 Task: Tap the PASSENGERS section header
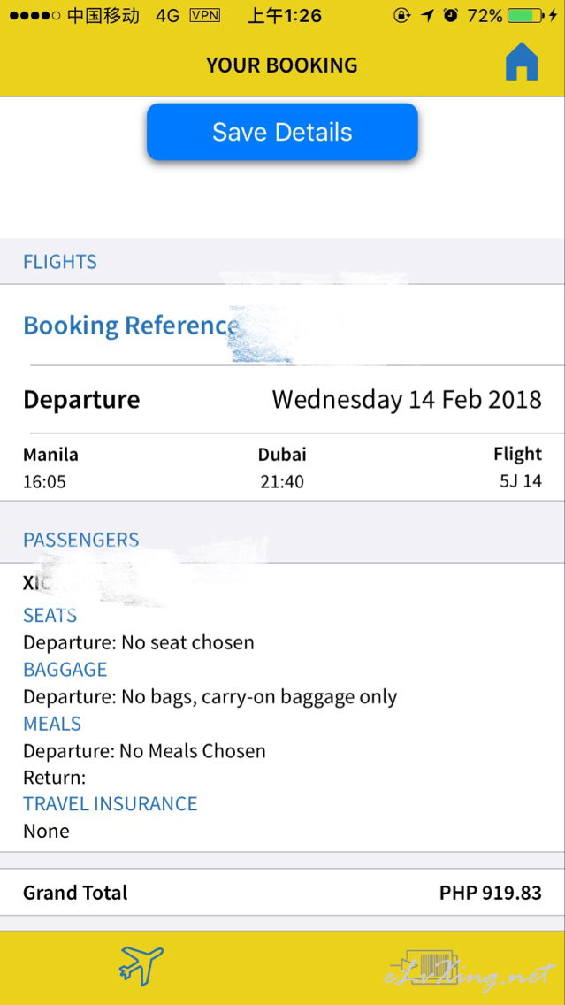pos(81,540)
